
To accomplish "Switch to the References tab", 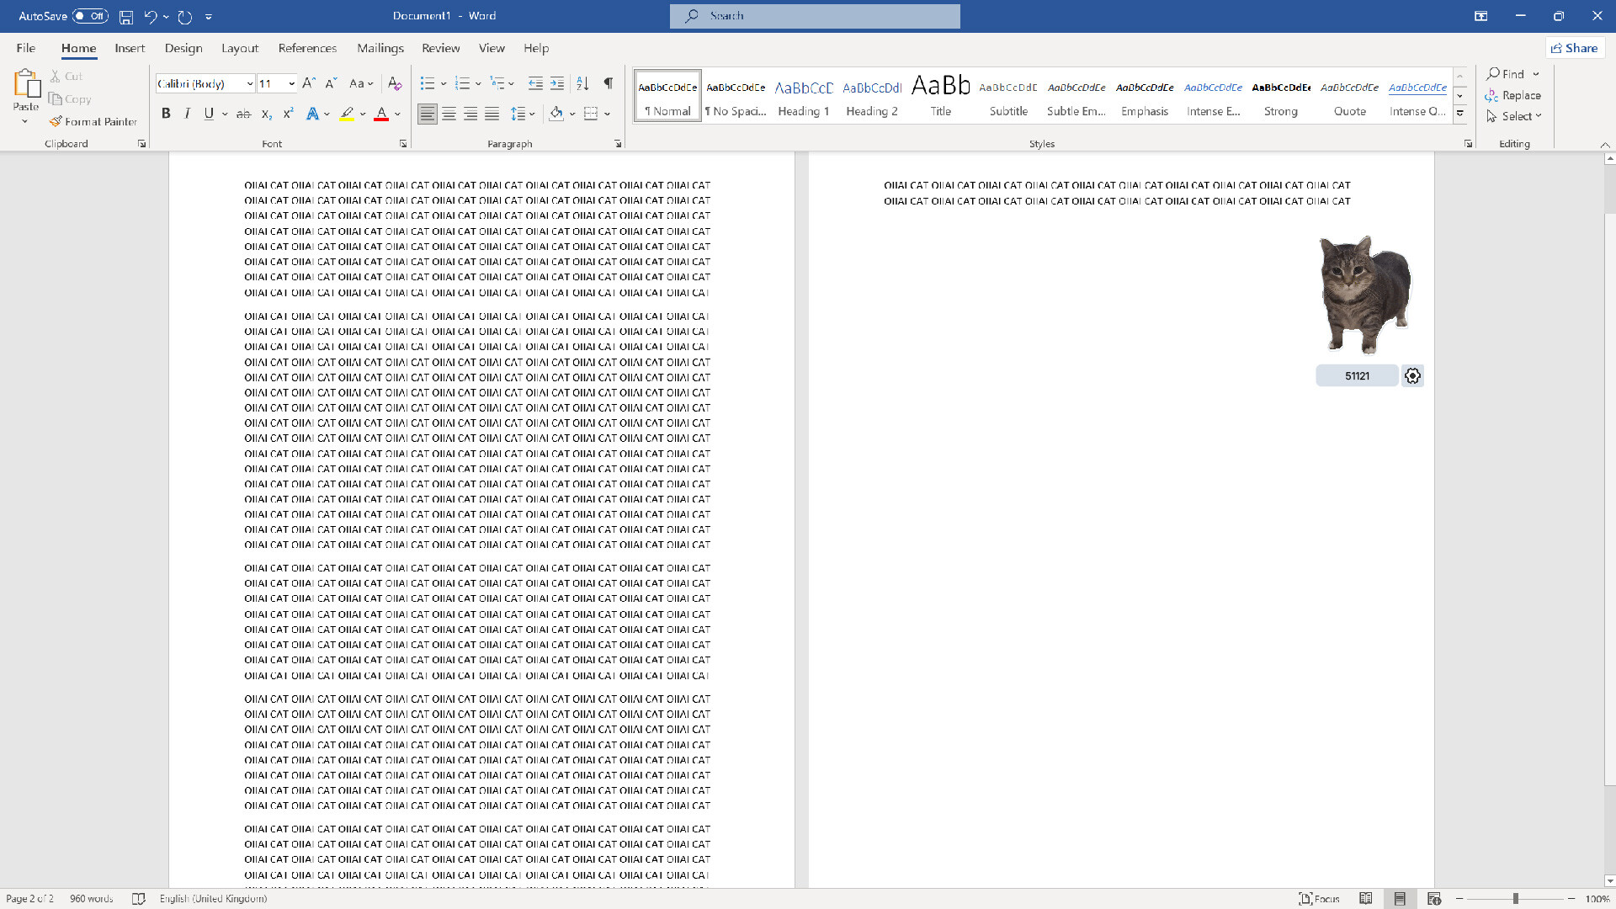I will 306,48.
